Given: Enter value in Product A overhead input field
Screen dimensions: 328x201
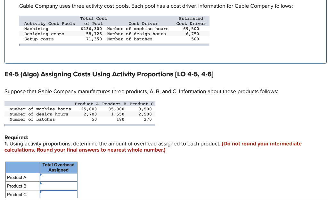Looking at the screenshot, I should pos(59,177).
